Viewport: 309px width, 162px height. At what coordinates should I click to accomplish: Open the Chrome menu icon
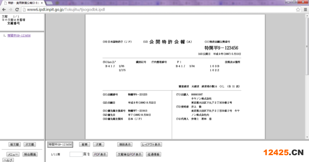point(305,9)
